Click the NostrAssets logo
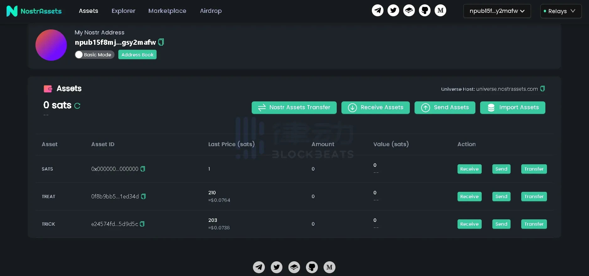The height and width of the screenshot is (276, 589). [x=34, y=11]
